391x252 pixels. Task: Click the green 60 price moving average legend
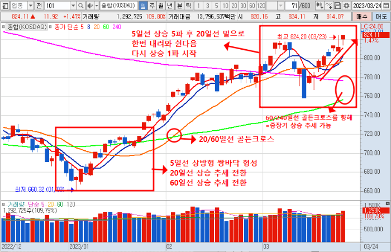pyautogui.click(x=106, y=27)
